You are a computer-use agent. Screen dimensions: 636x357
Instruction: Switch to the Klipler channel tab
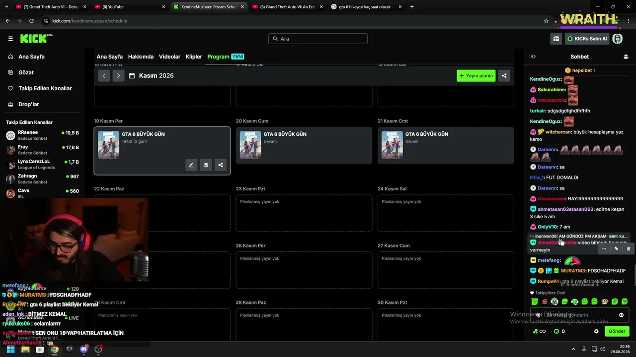[194, 57]
